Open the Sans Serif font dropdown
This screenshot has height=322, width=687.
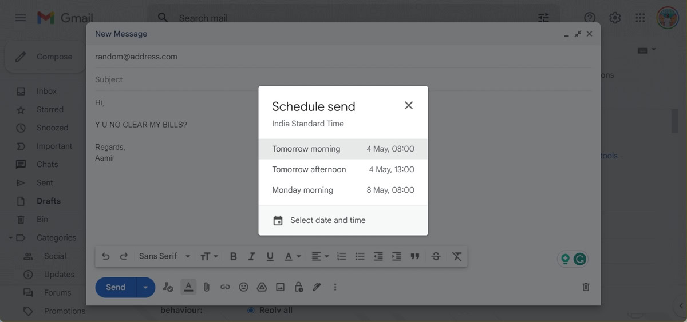click(164, 256)
